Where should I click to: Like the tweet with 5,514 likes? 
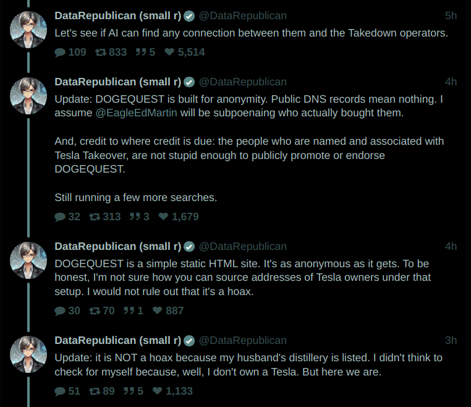point(169,53)
